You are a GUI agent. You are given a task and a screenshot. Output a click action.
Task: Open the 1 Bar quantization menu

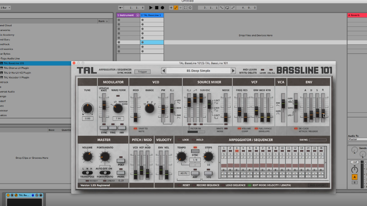coord(5,8)
